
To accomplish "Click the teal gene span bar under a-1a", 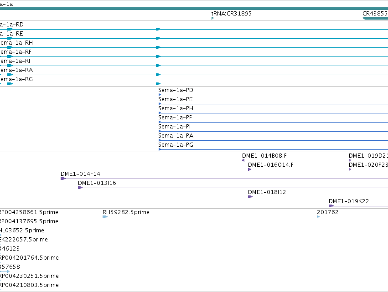I will pos(194,9).
